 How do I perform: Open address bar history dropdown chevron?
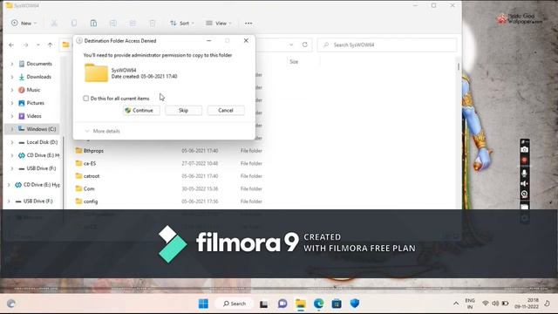(291, 44)
